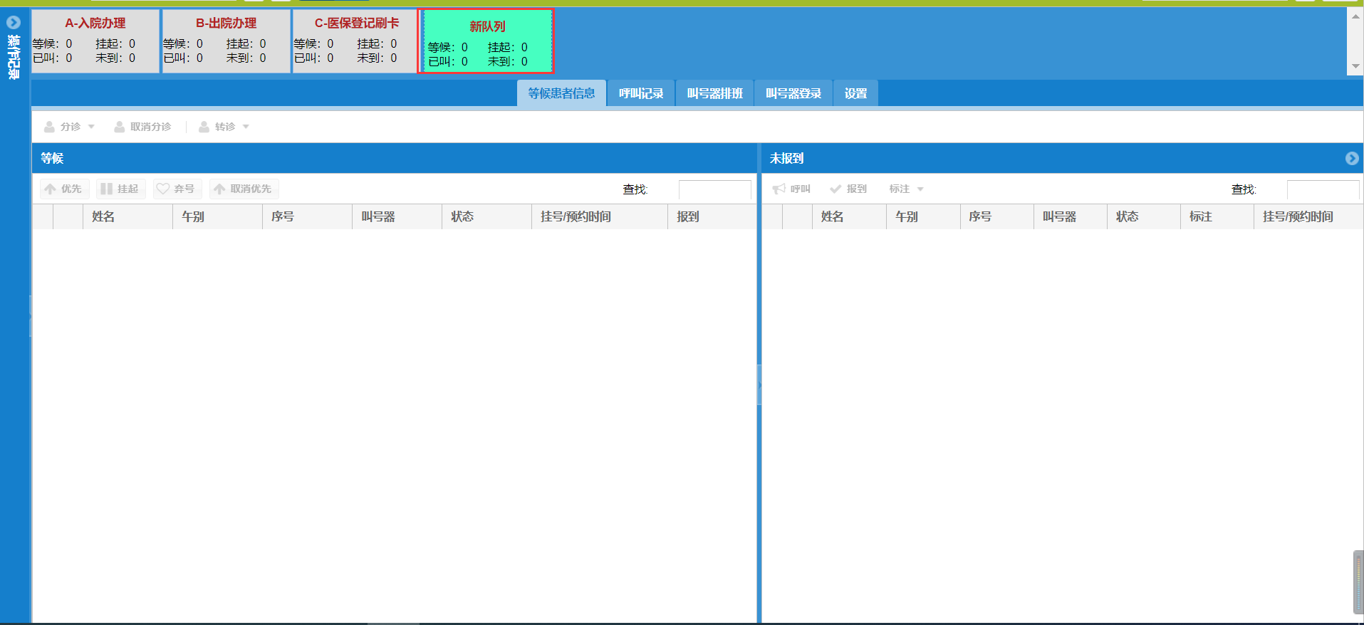Screen dimensions: 1364x625
Task: Click the panel splitter collapse handle
Action: click(x=759, y=385)
